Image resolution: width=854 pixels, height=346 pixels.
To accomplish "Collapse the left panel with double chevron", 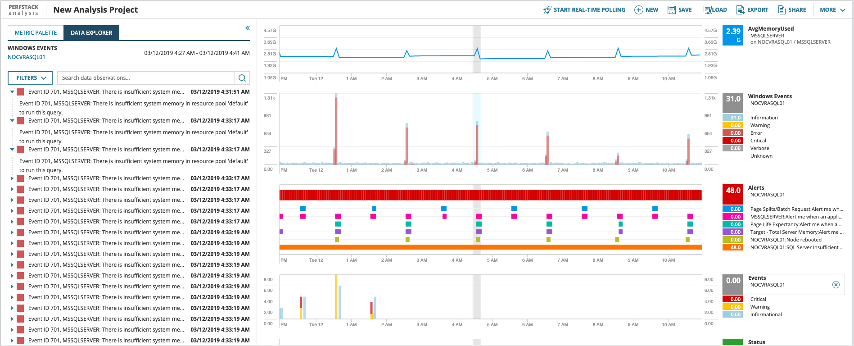I will point(247,28).
